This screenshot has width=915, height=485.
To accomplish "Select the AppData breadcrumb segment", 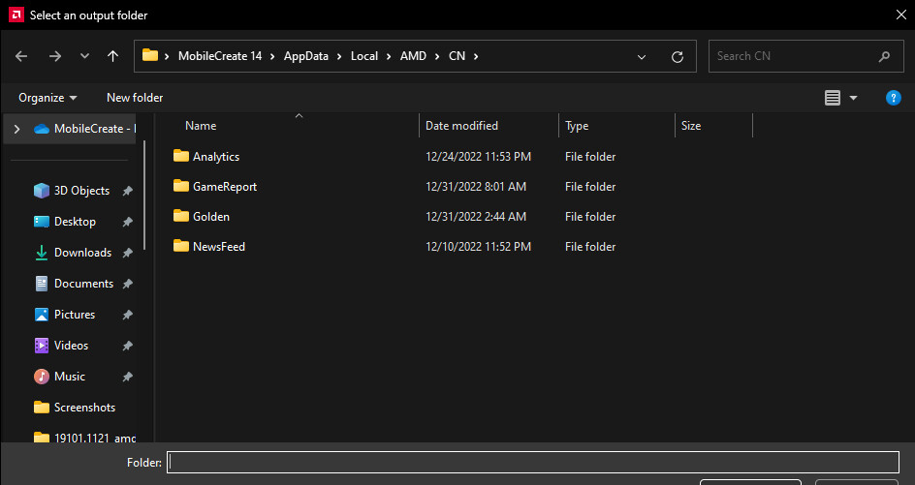I will (305, 56).
